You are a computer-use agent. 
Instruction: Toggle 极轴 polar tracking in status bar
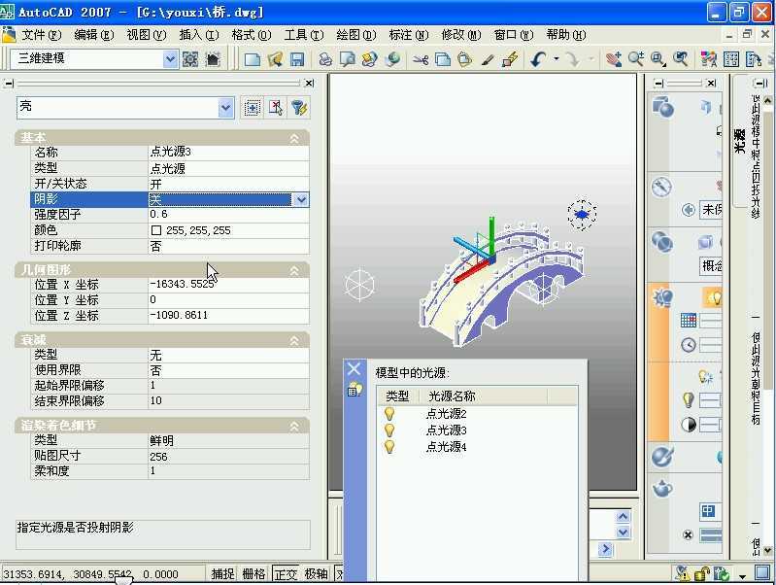317,573
